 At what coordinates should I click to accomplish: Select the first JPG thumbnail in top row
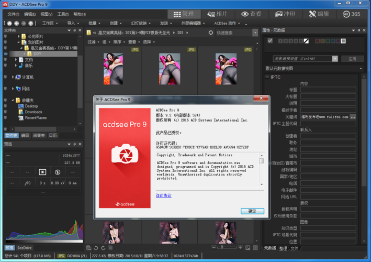tap(113, 69)
